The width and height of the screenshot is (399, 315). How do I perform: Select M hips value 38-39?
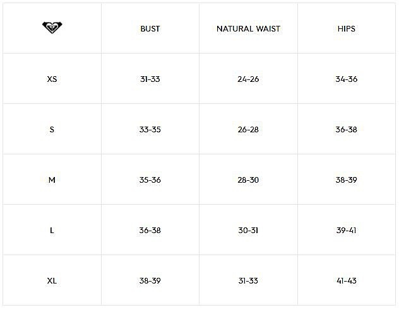click(x=347, y=180)
